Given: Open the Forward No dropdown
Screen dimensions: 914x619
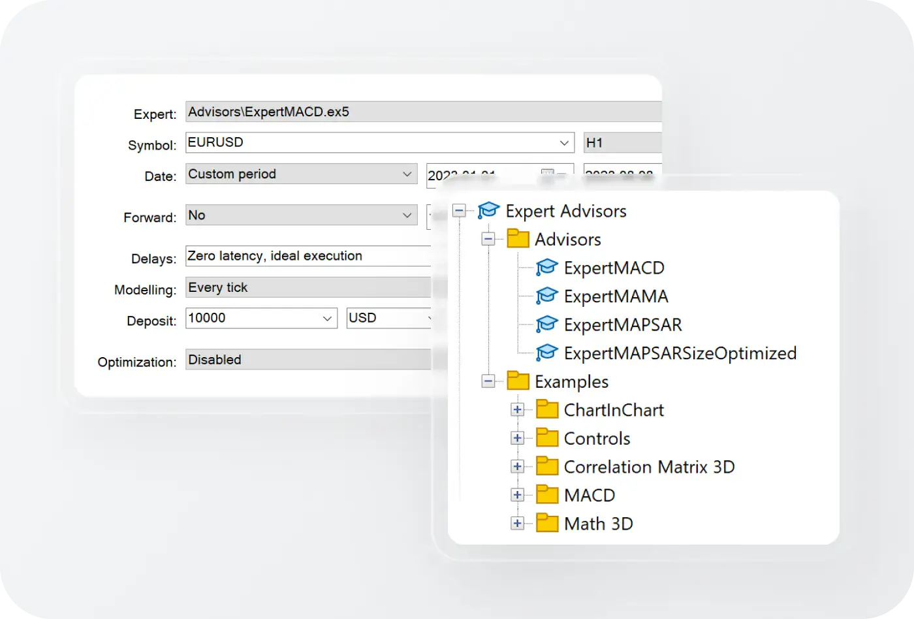Looking at the screenshot, I should coord(407,215).
